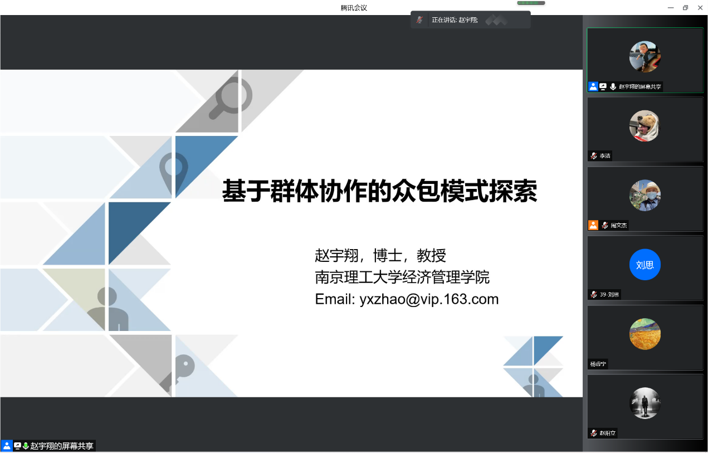
Task: Click the muted mic icon beside 李洁
Action: [x=594, y=156]
